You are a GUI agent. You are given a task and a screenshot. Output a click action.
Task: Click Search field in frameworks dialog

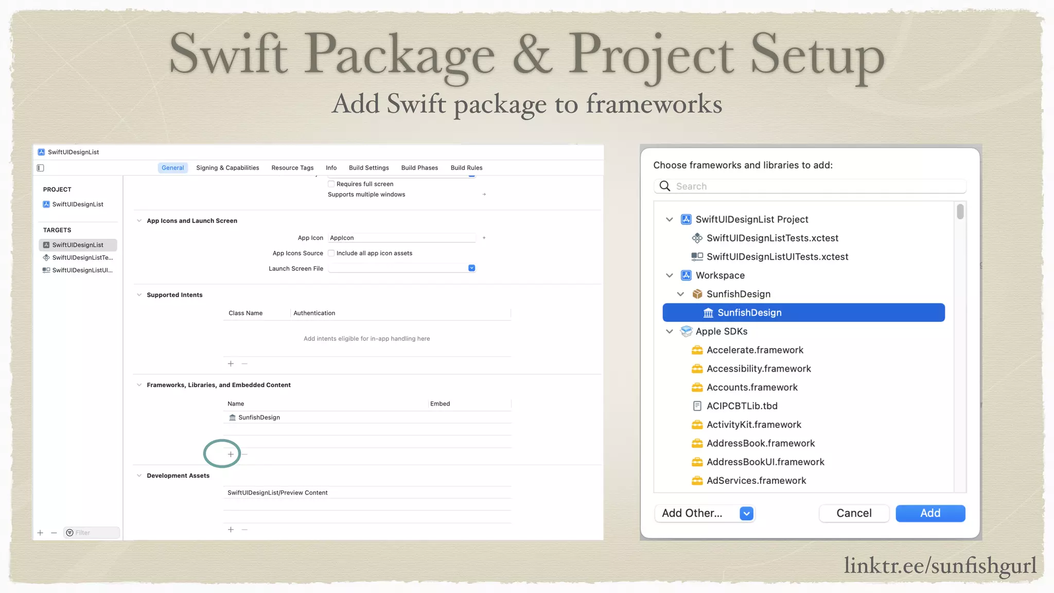pos(810,186)
